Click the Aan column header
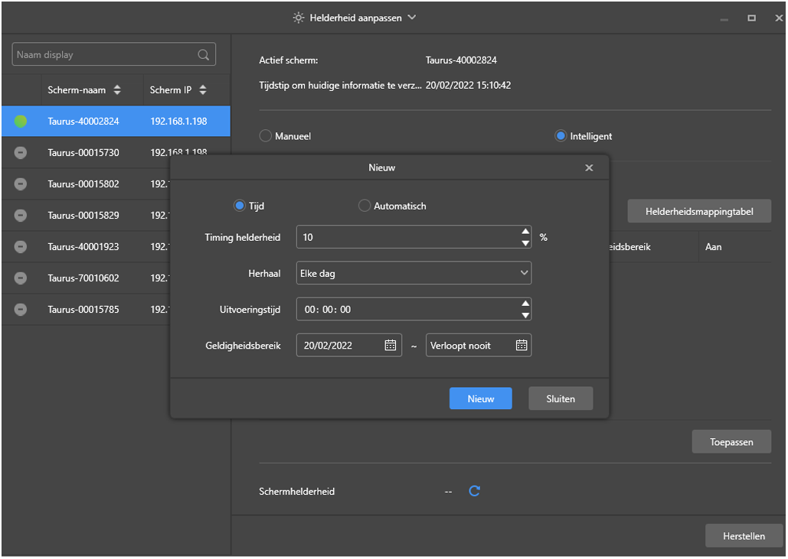 [x=713, y=247]
